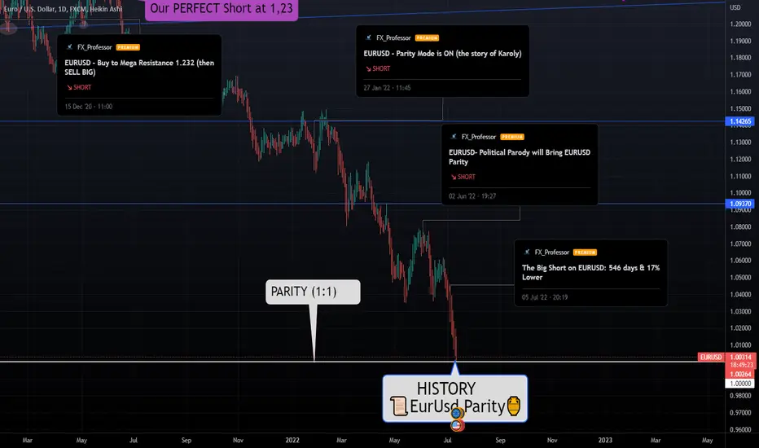Click the '2022' label on the time axis
The height and width of the screenshot is (448, 759).
tap(292, 440)
